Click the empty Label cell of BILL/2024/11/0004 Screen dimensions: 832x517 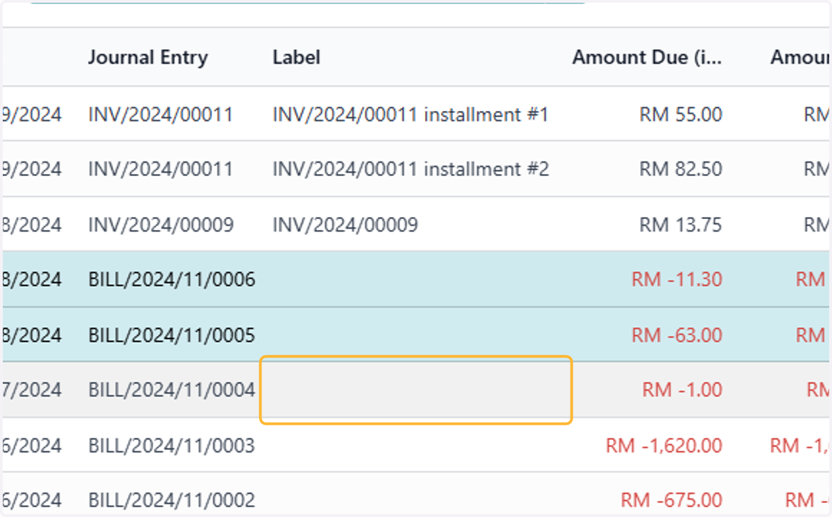click(x=416, y=389)
